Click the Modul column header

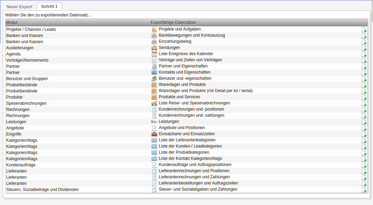click(12, 23)
